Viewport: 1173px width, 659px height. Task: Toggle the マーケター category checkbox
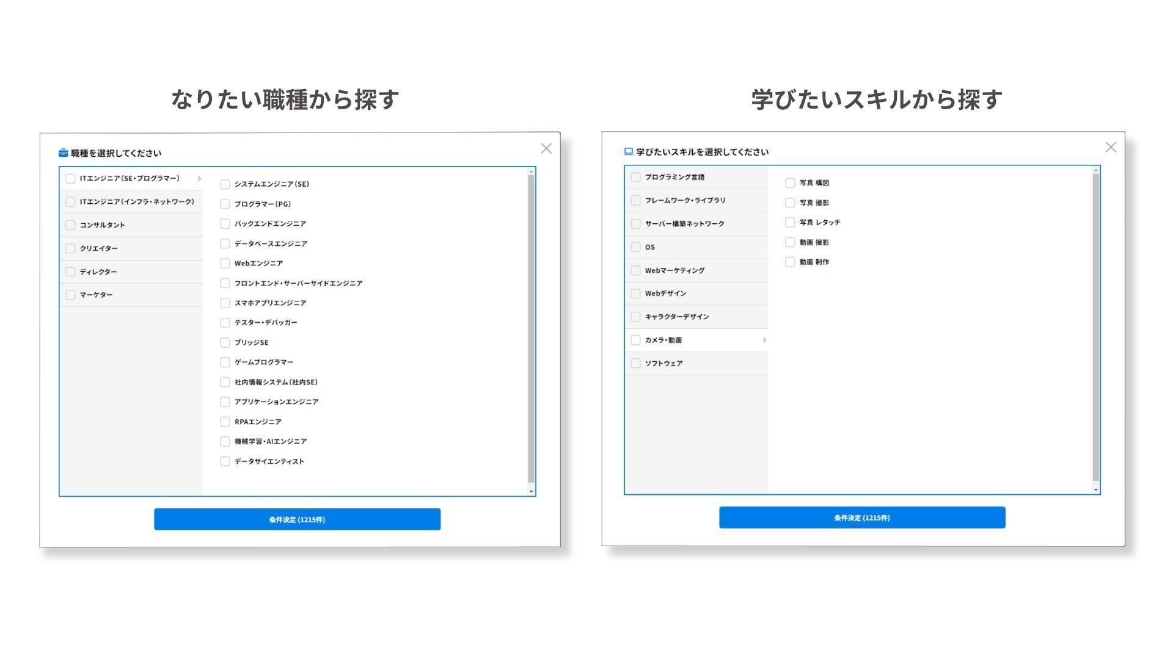(x=70, y=295)
